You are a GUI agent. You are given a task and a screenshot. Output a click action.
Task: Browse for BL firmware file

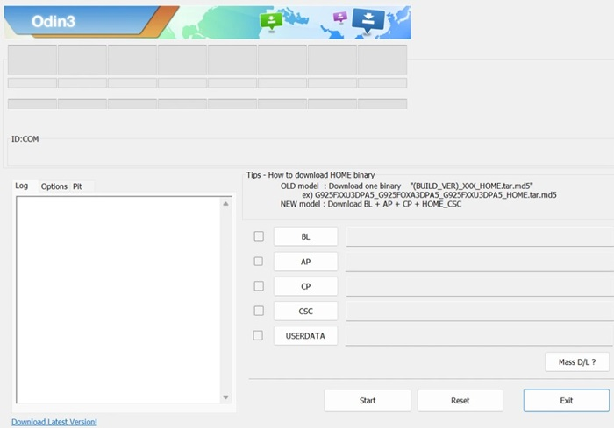click(x=305, y=236)
